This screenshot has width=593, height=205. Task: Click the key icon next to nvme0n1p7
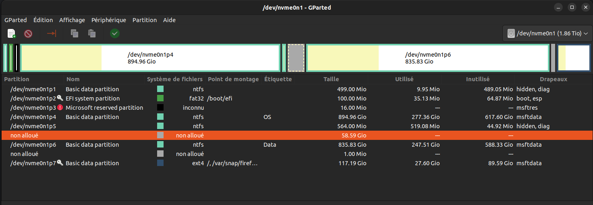60,163
